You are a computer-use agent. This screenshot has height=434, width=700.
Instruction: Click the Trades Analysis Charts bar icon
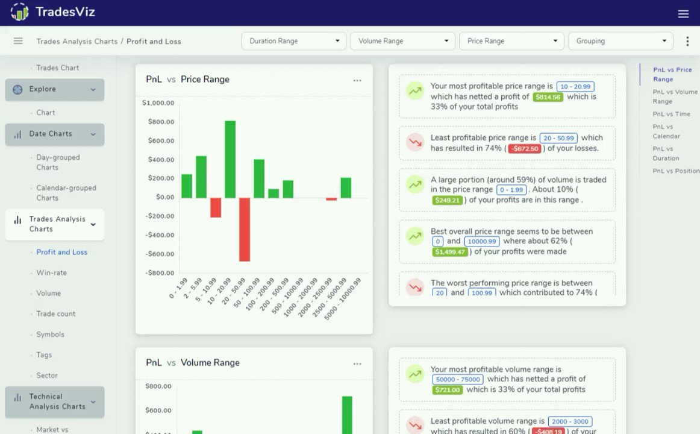pyautogui.click(x=17, y=219)
